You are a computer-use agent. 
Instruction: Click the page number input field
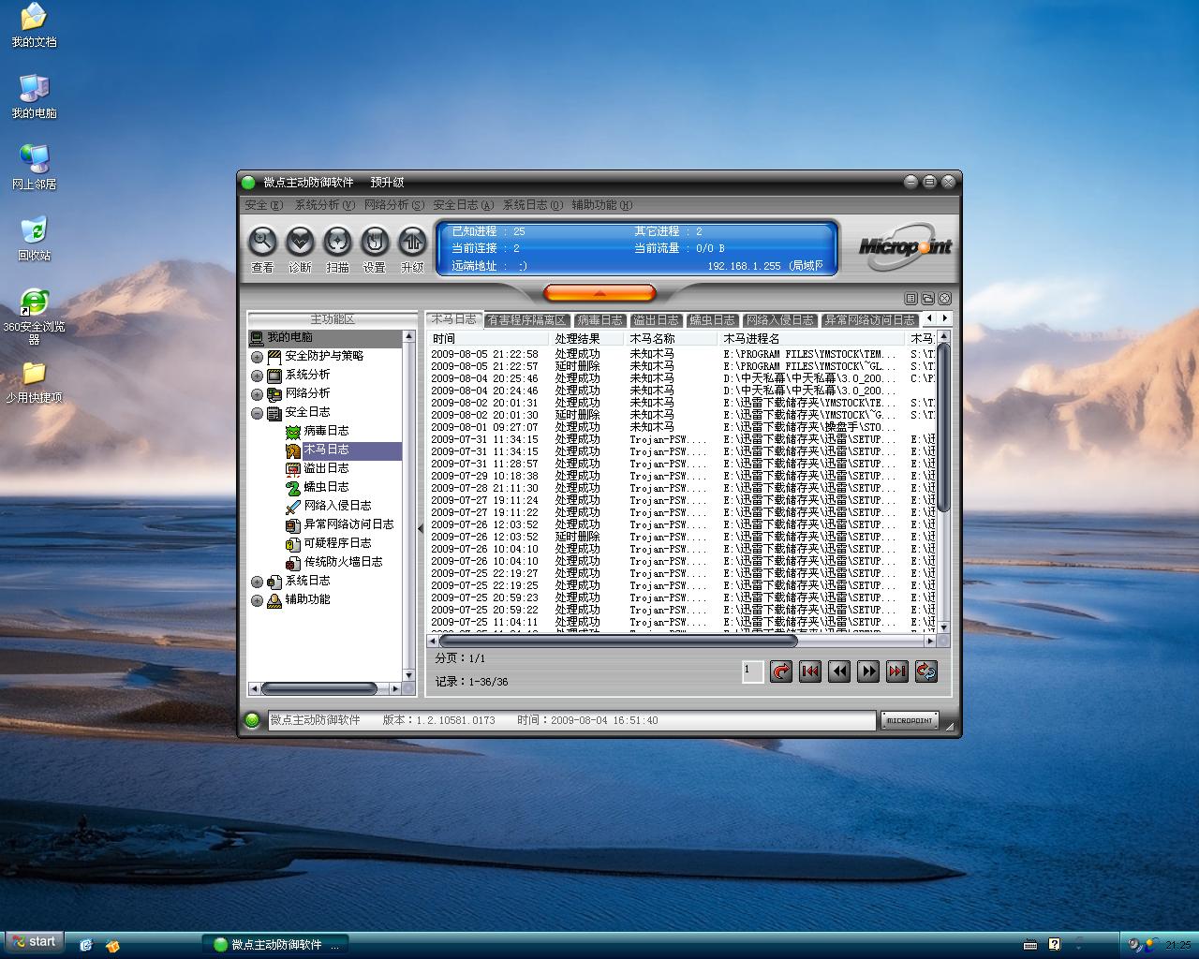coord(752,671)
